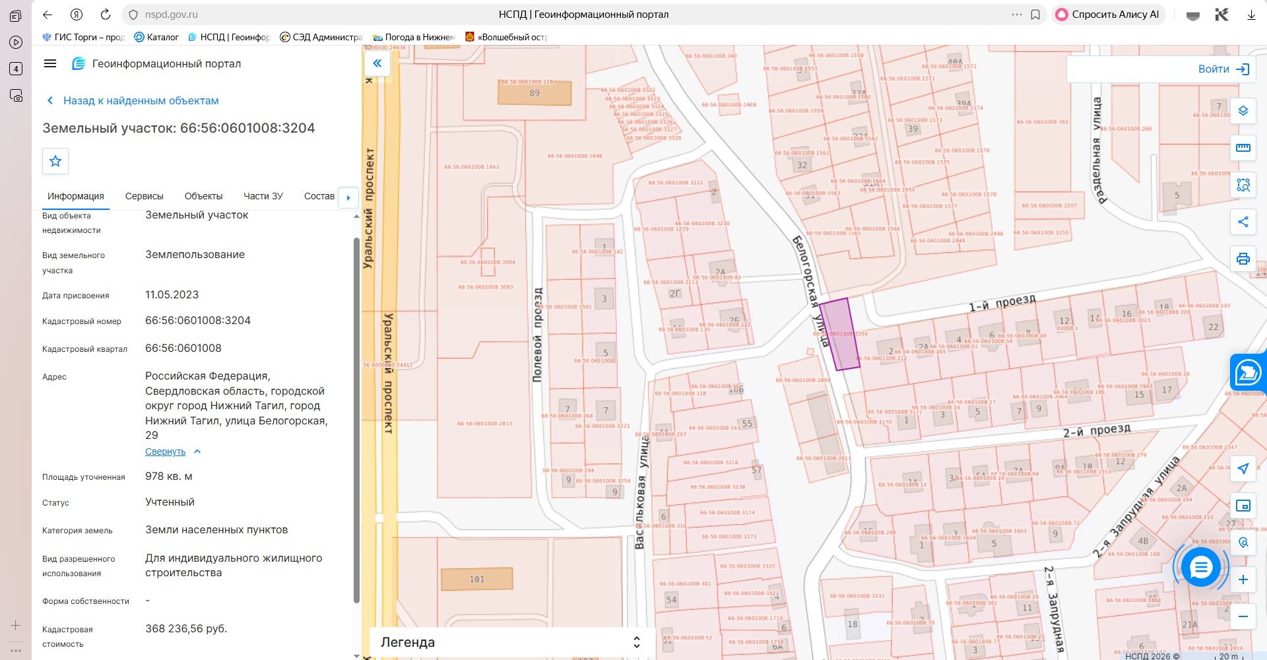
Task: Toggle the mini-map overview icon
Action: pyautogui.click(x=1243, y=506)
